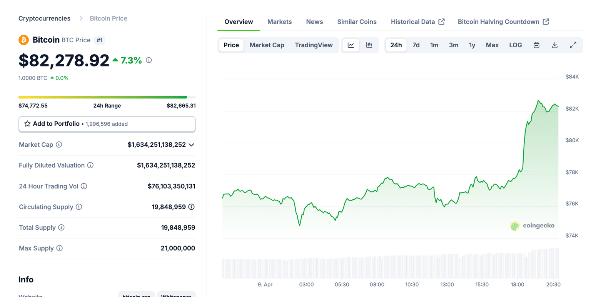591x297 pixels.
Task: Enable the TradingView chart mode
Action: (314, 45)
